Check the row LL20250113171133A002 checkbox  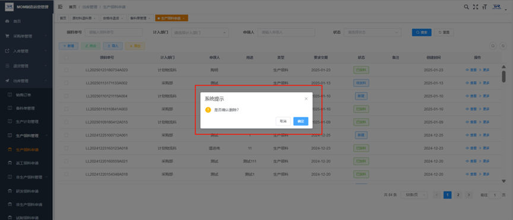(x=66, y=83)
